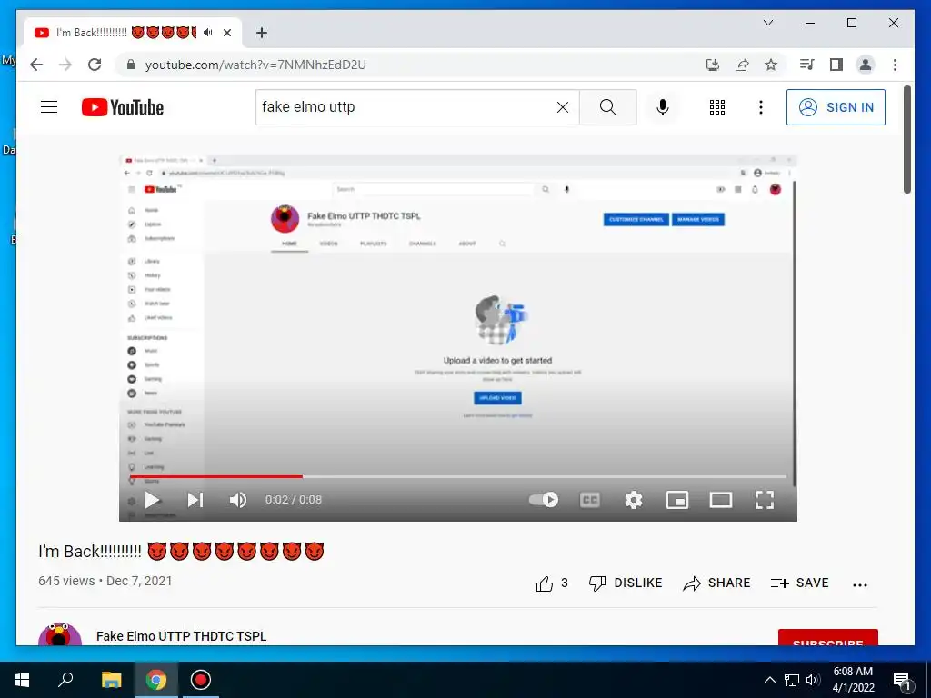The width and height of the screenshot is (931, 698).
Task: Open the clock showing 6:08 AM
Action: (853, 680)
